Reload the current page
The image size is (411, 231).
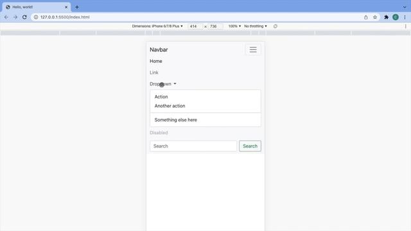24,17
